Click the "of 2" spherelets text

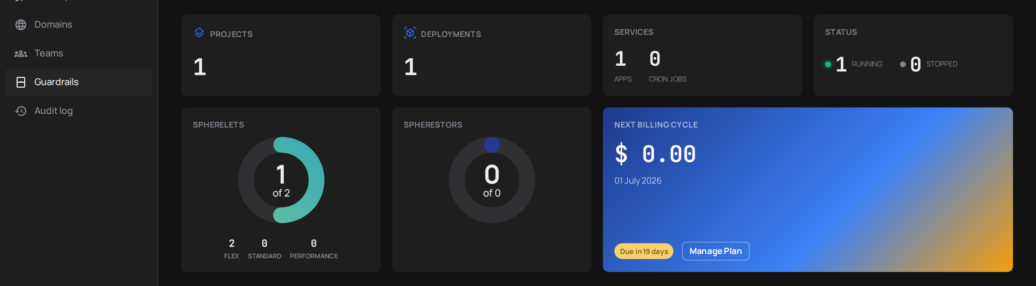(281, 193)
